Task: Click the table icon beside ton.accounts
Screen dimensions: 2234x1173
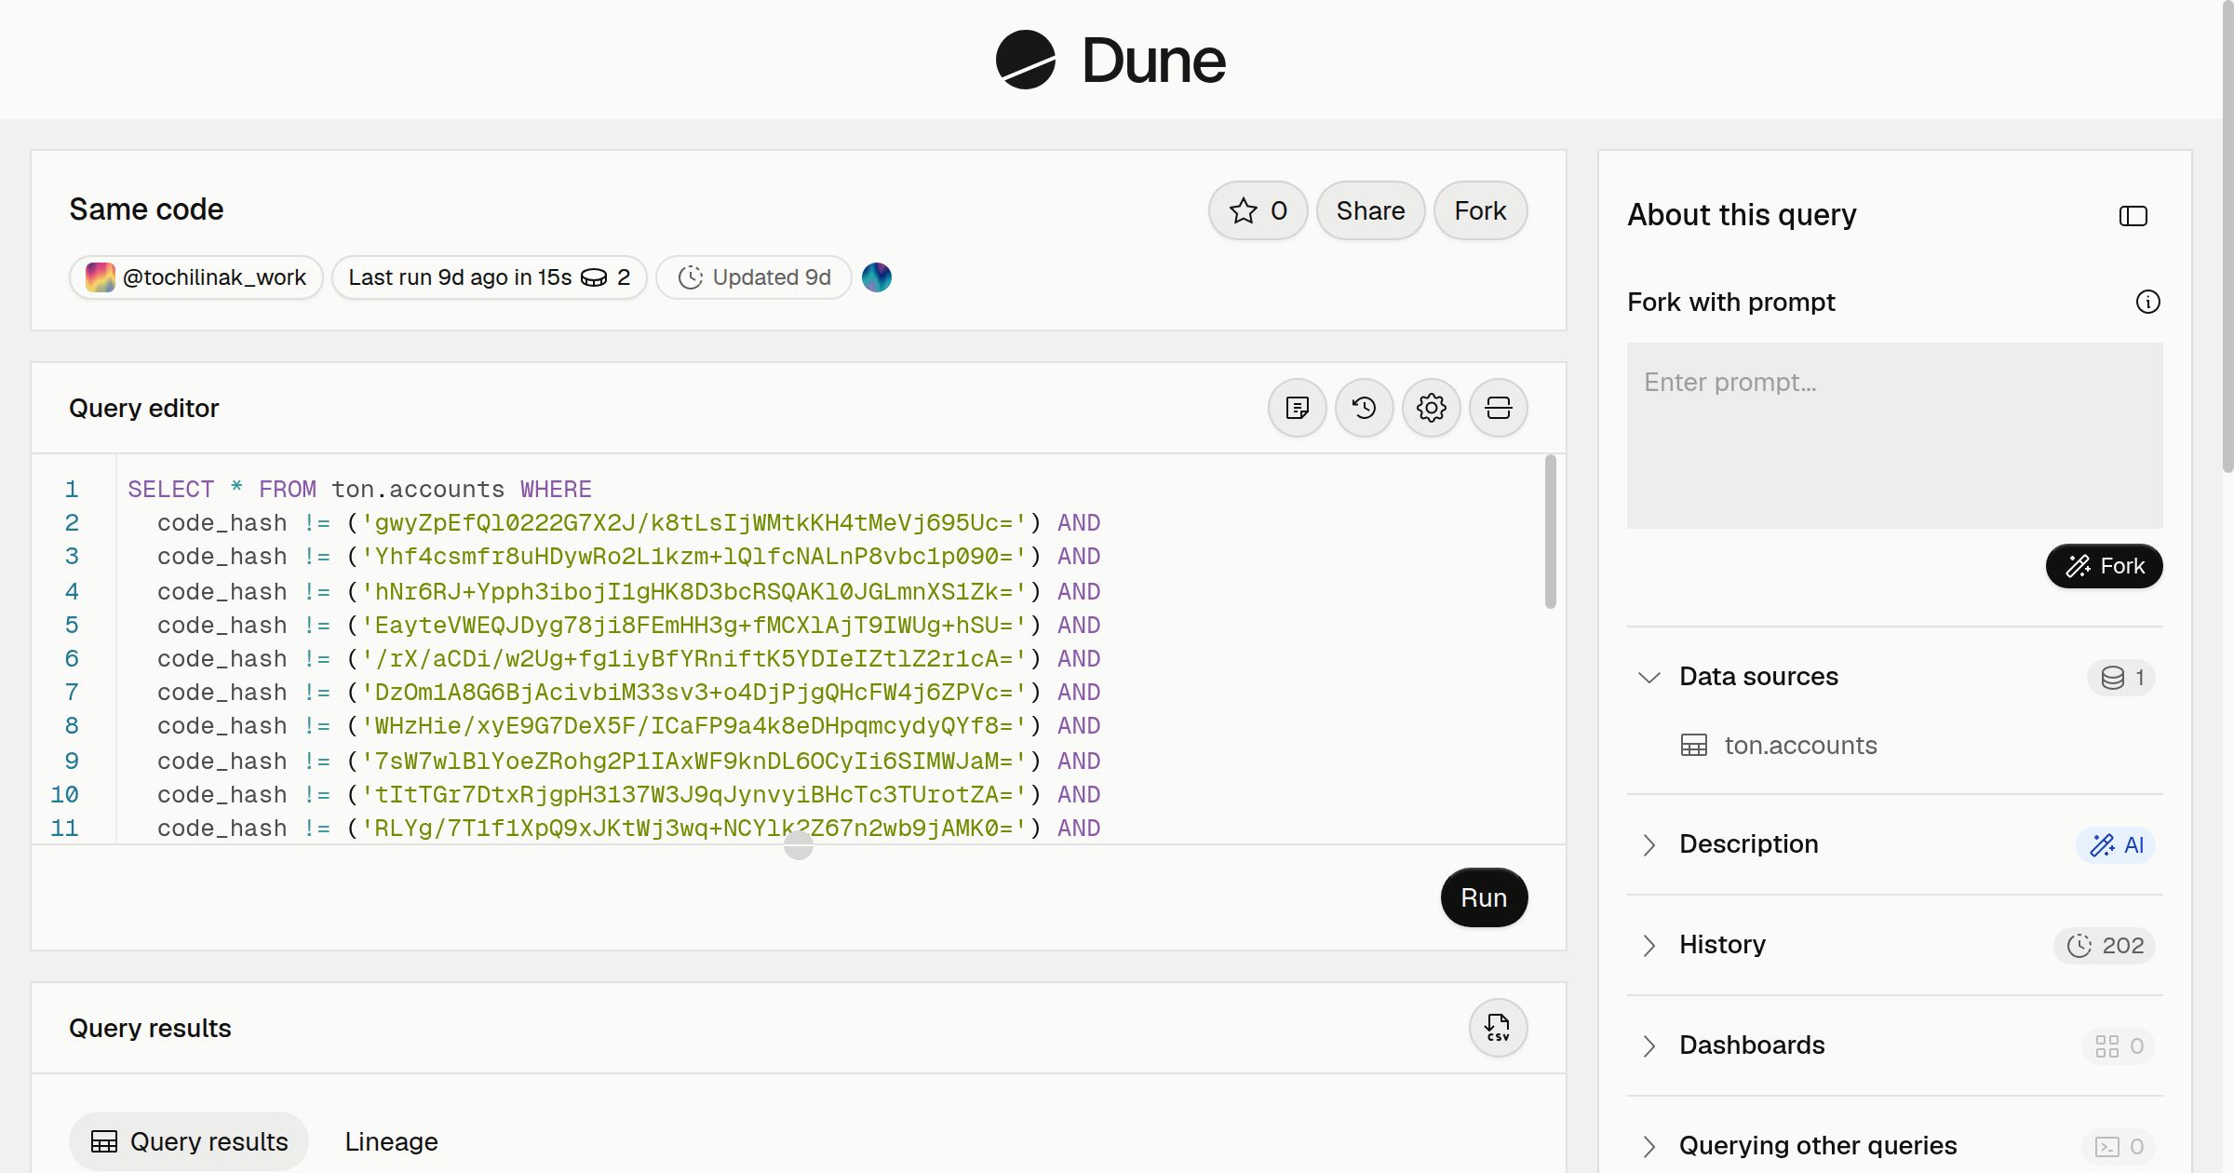Action: pyautogui.click(x=1694, y=746)
